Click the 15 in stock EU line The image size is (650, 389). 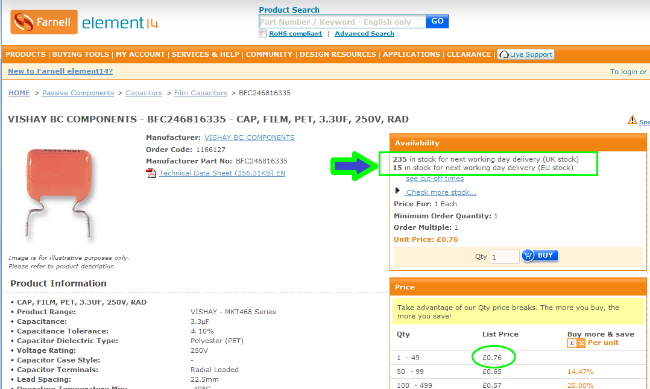click(x=483, y=168)
